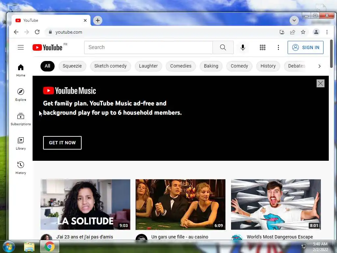Image resolution: width=337 pixels, height=253 pixels.
Task: Click title "J'ai 23 ans et j'ai pas d'amis"
Action: (85, 237)
